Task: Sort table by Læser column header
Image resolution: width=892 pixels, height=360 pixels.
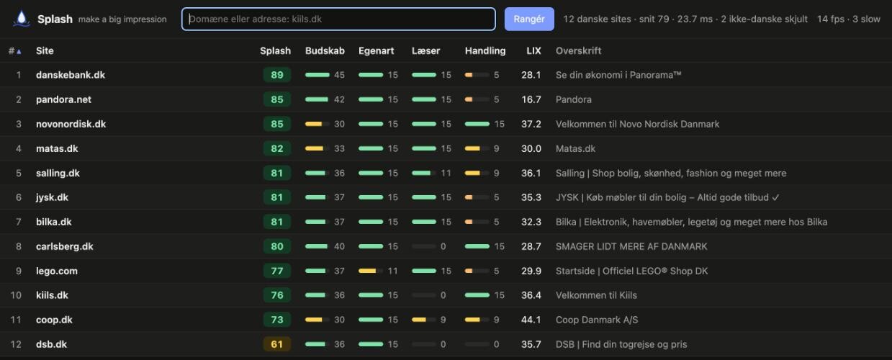Action: (425, 50)
